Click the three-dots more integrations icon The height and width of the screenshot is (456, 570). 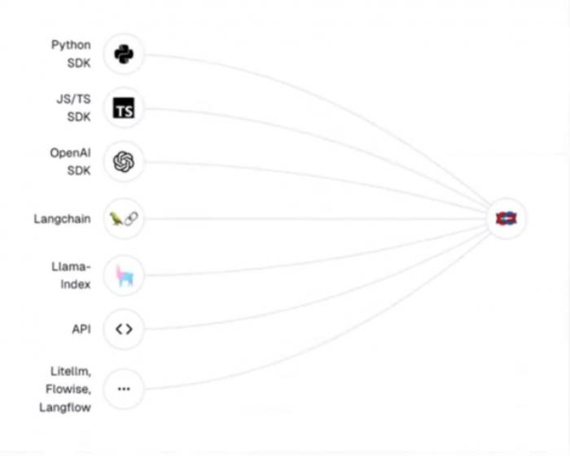(x=124, y=388)
